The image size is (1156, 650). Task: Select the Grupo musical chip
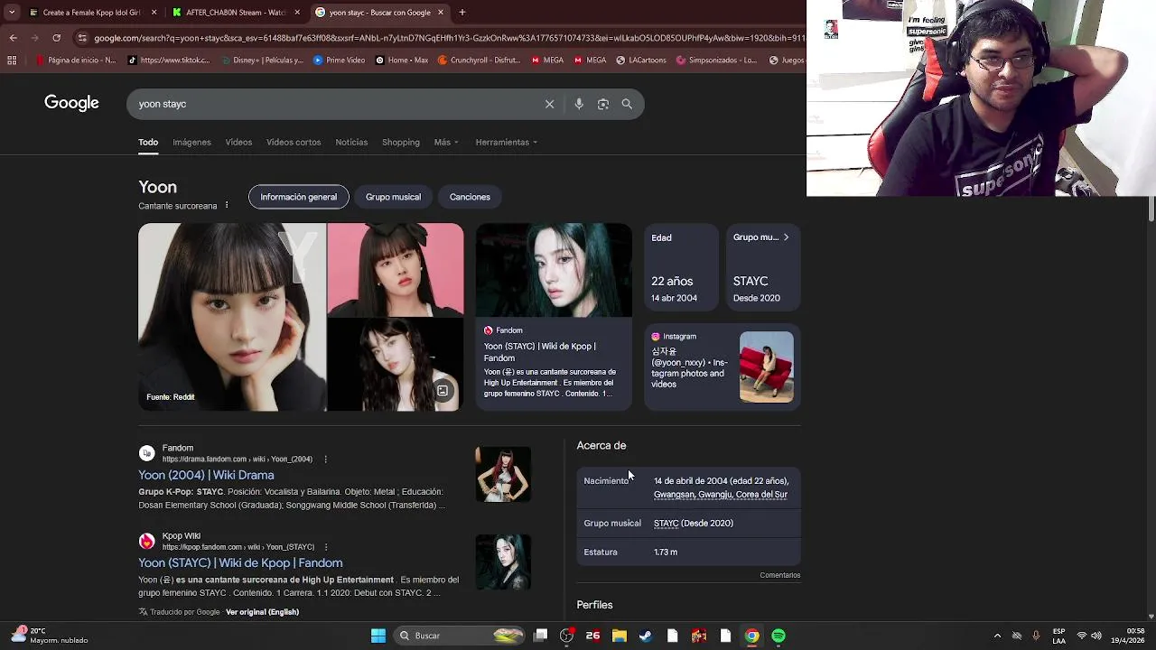[x=393, y=197]
